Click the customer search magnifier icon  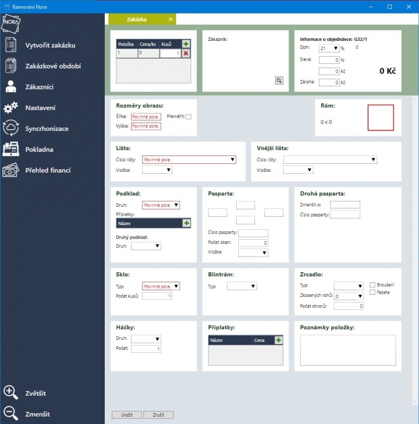279,81
